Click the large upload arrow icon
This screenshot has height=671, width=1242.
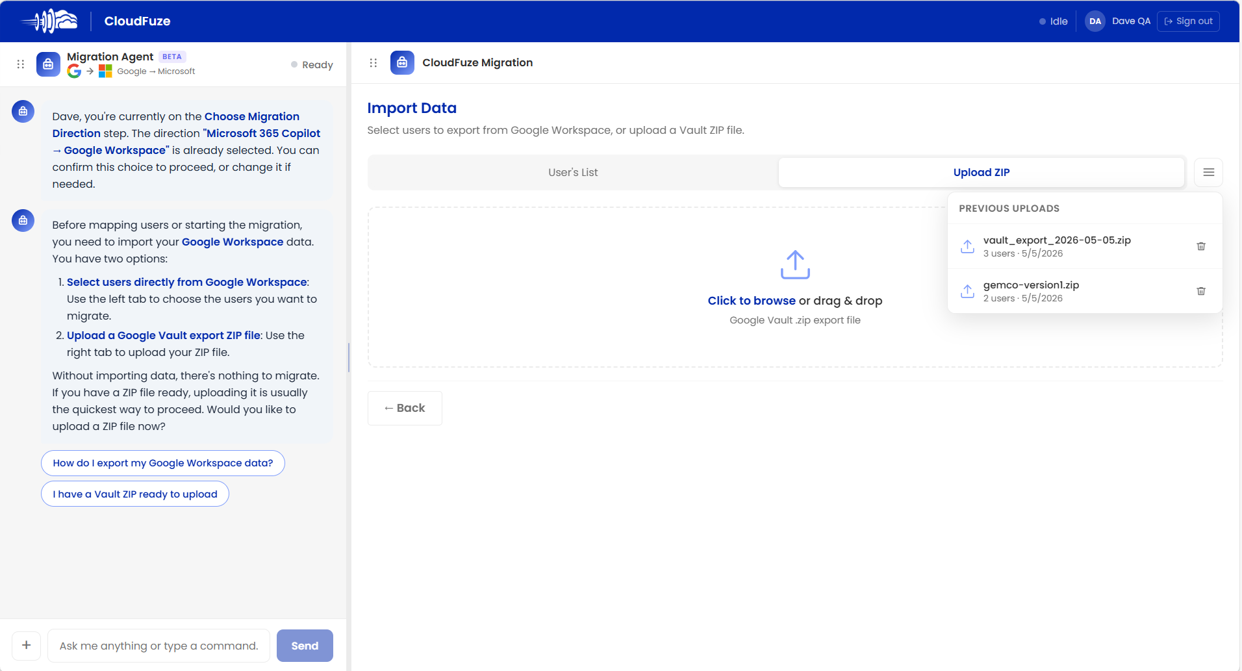pyautogui.click(x=795, y=264)
